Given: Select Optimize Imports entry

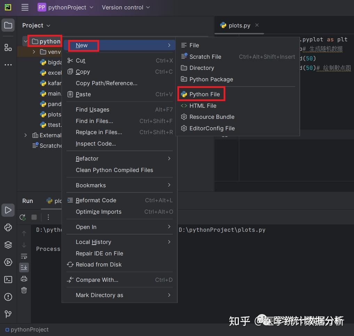Looking at the screenshot, I should click(x=120, y=212).
